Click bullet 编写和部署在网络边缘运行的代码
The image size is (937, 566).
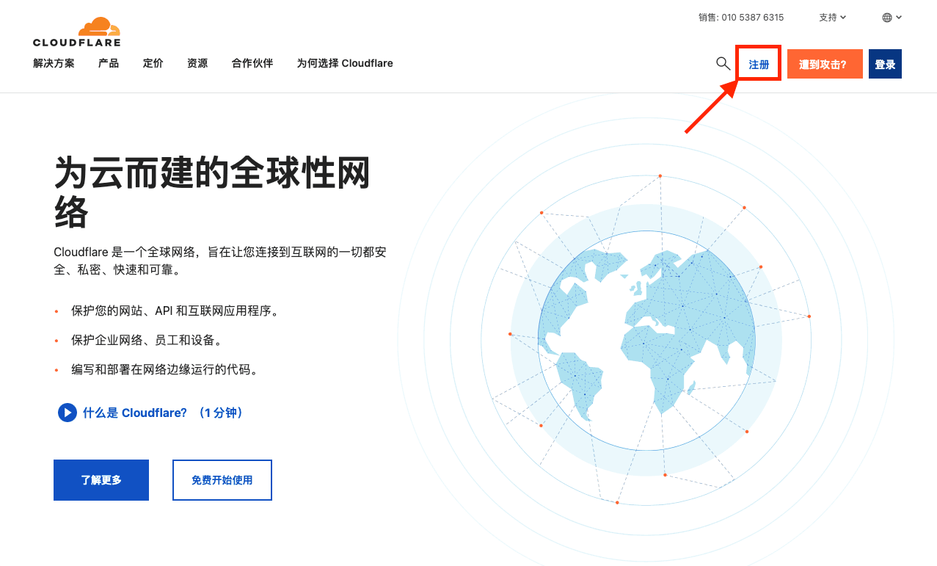[x=165, y=370]
